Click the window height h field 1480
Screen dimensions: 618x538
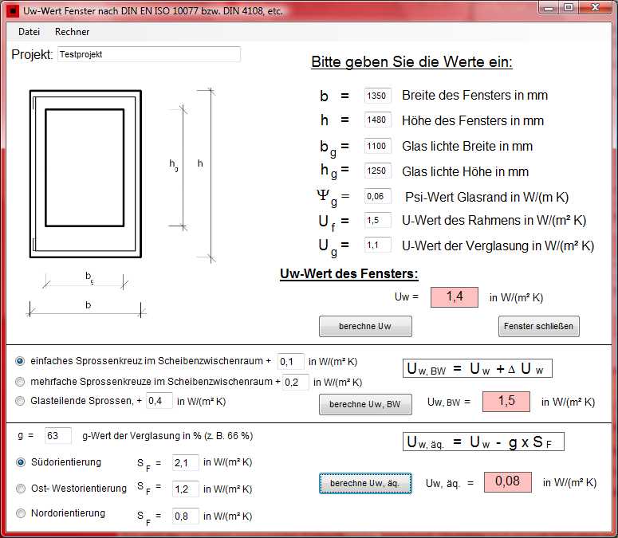click(378, 120)
